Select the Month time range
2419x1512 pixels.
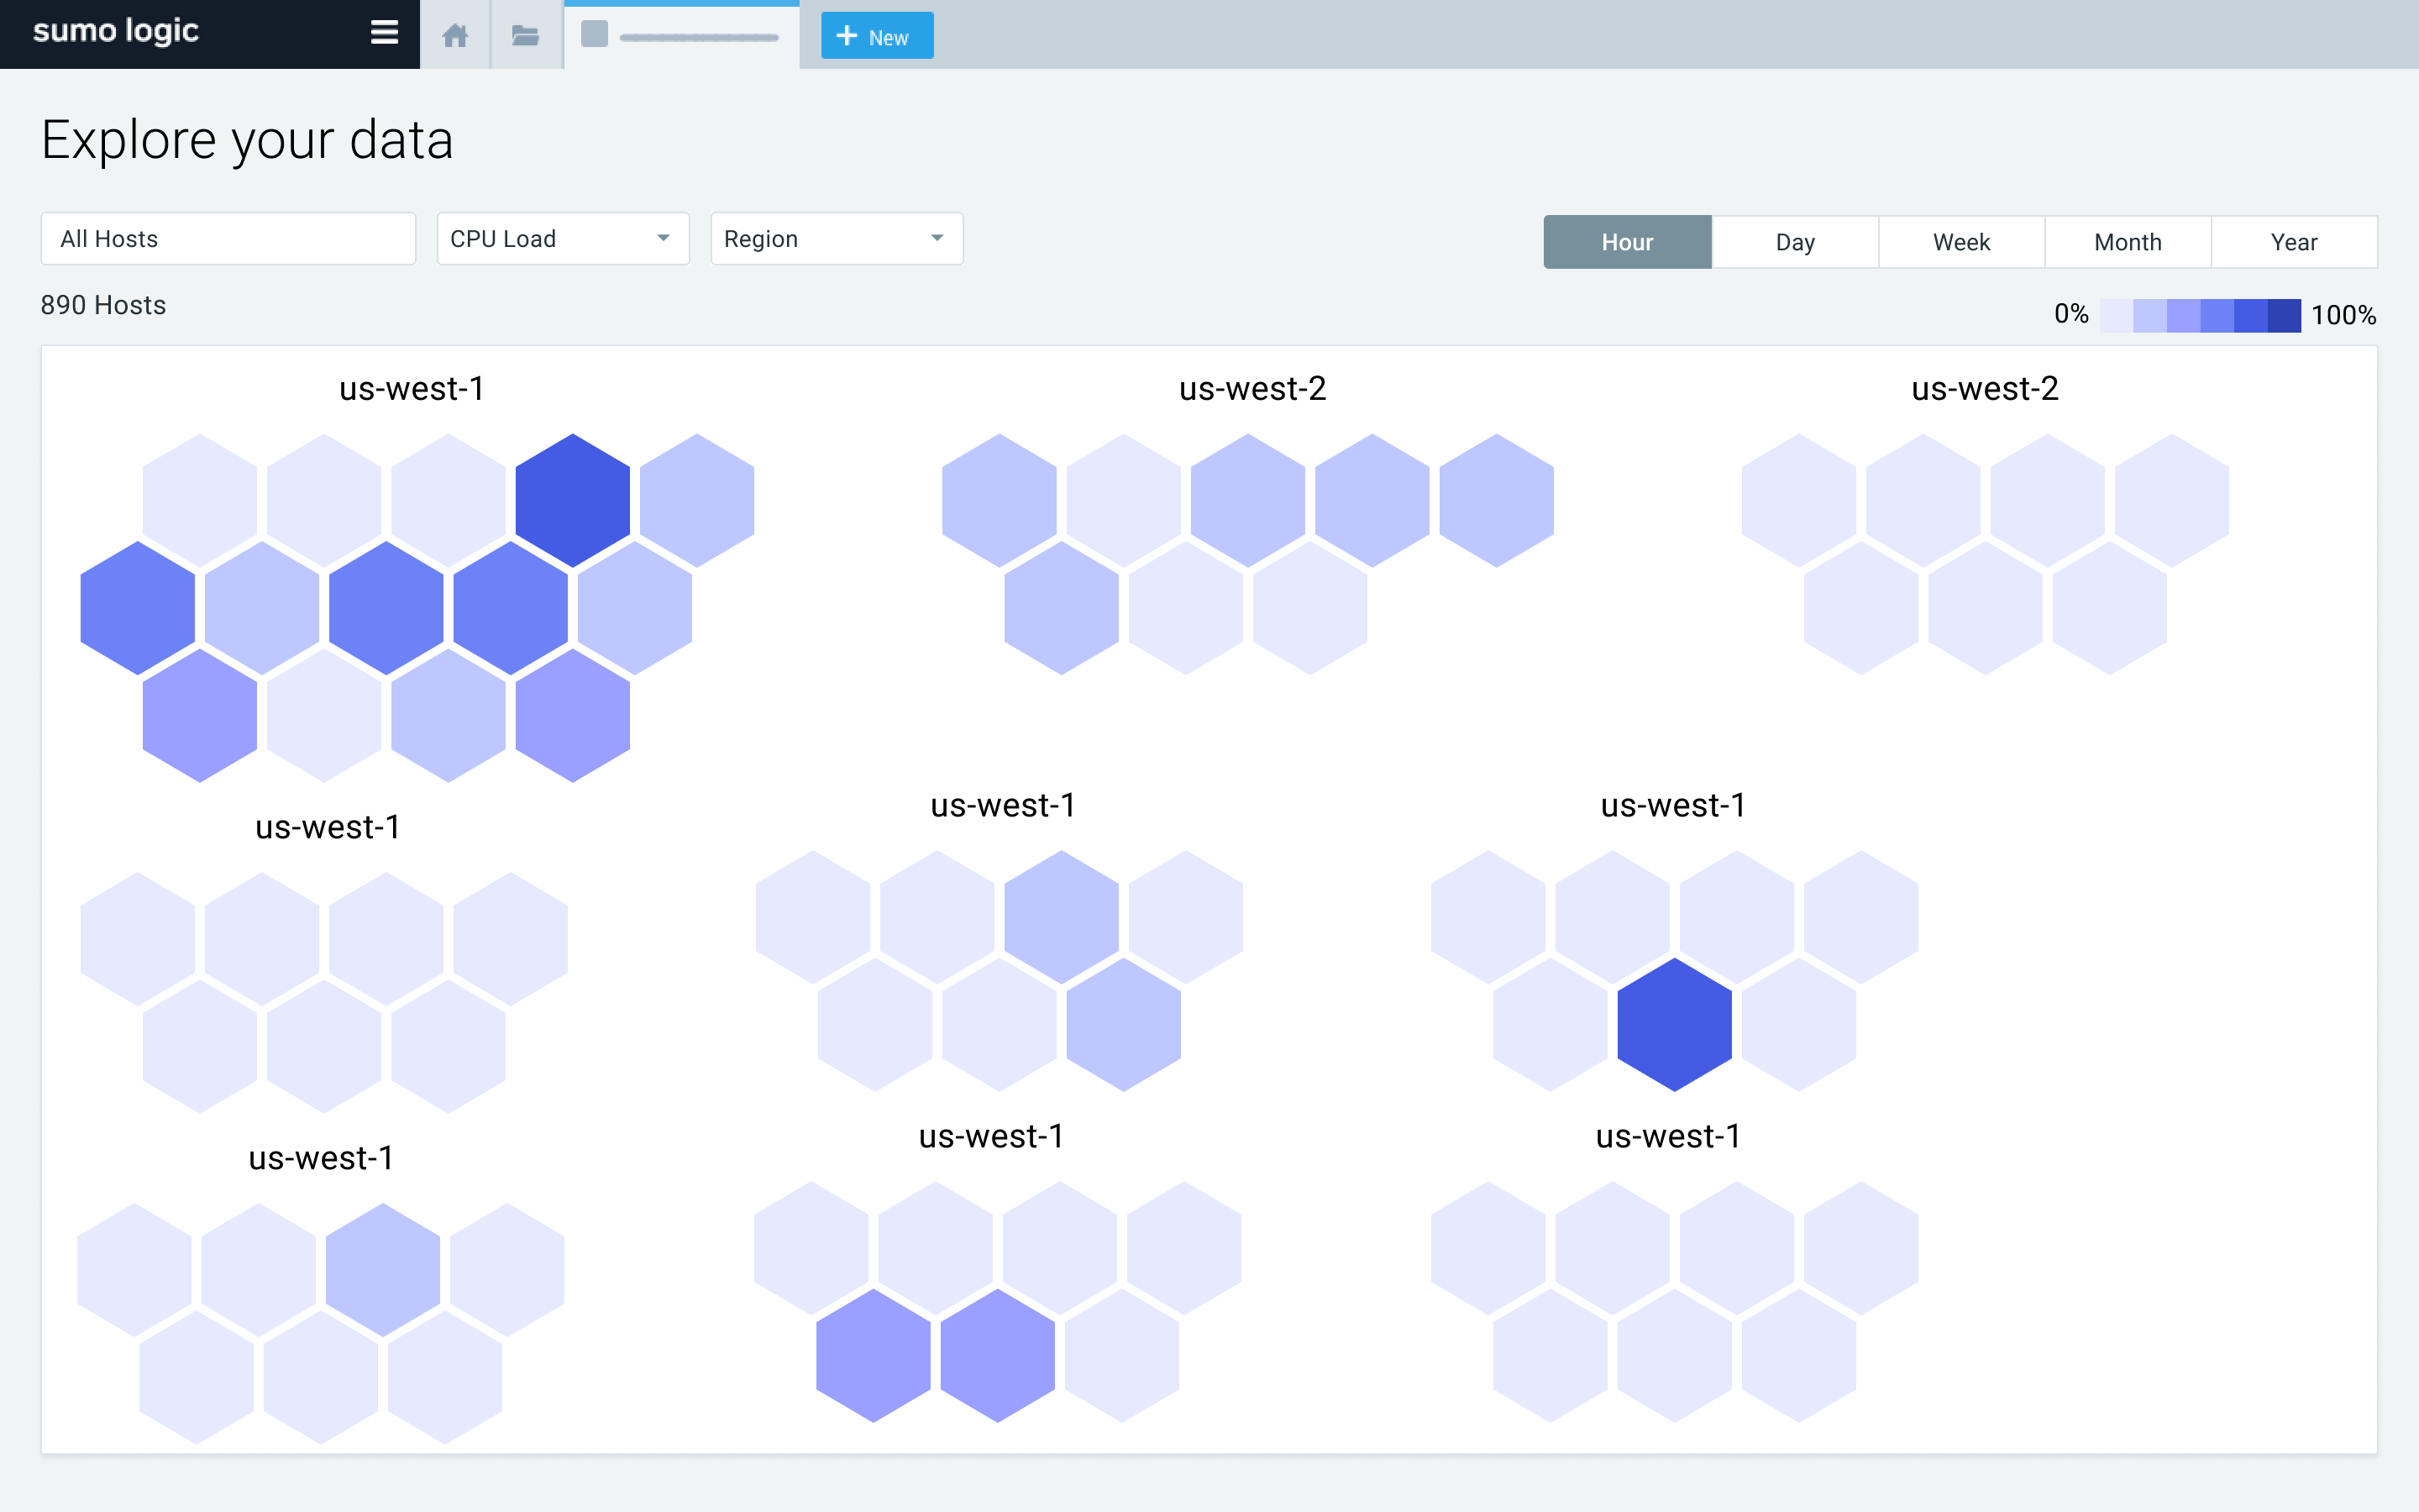click(x=2128, y=242)
